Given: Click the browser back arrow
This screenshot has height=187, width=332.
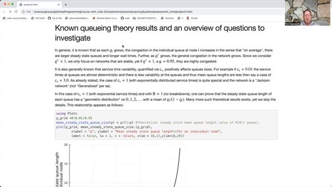Looking at the screenshot, I should [4, 11].
